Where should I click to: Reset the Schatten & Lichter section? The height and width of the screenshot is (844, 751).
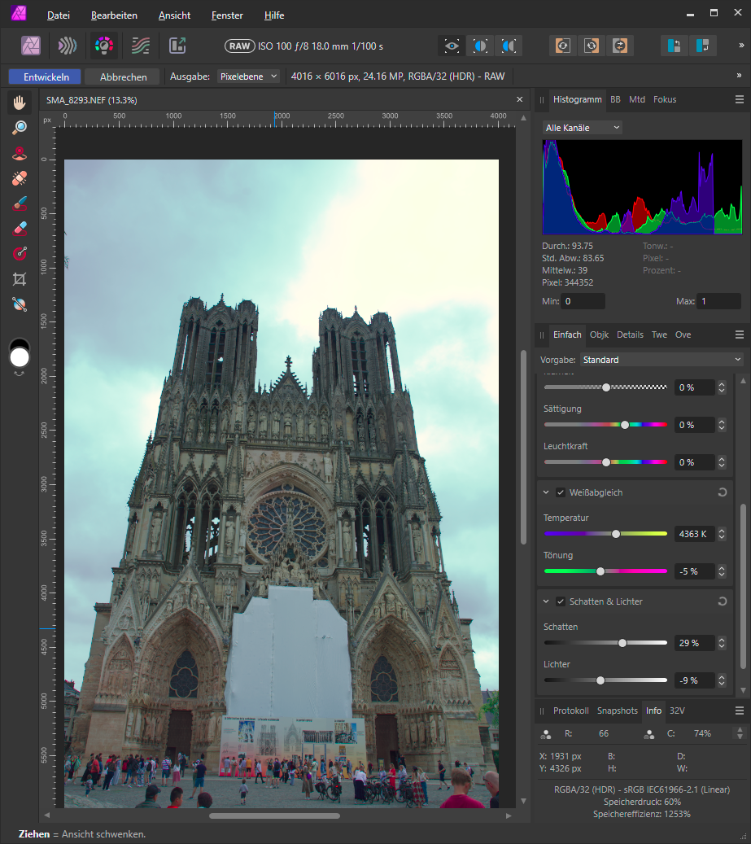[722, 601]
